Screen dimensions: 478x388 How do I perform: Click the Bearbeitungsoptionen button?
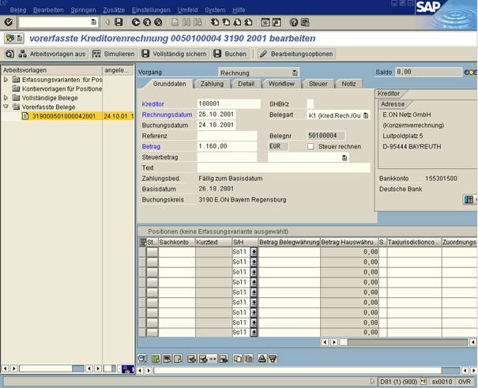(296, 54)
